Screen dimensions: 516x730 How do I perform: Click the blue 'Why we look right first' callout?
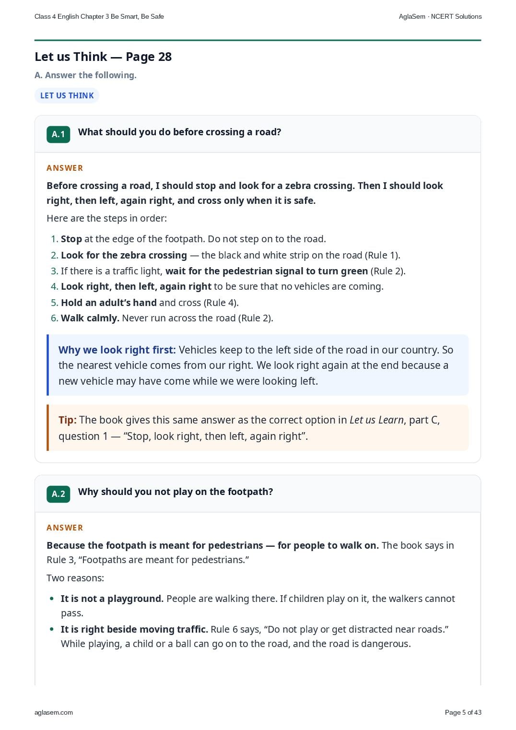click(x=258, y=365)
